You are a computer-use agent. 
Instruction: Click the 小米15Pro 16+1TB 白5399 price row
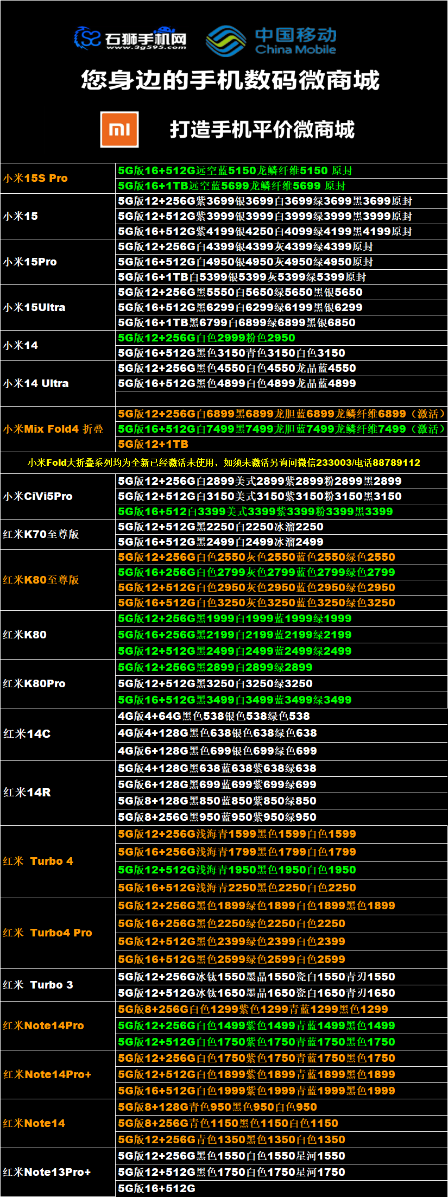282,277
